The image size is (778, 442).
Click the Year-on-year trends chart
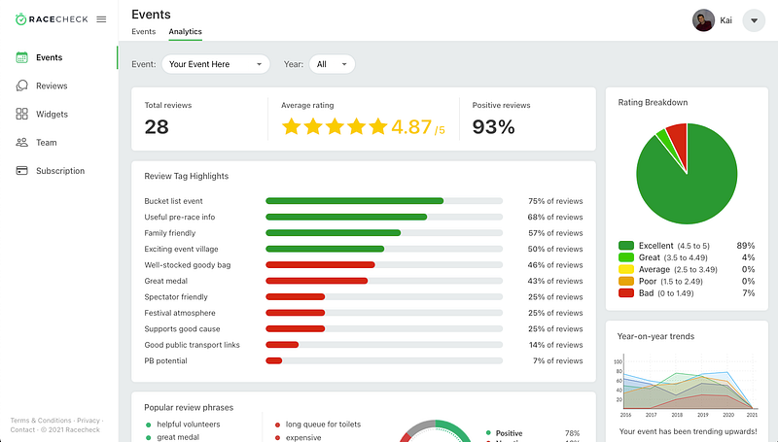[x=687, y=385]
